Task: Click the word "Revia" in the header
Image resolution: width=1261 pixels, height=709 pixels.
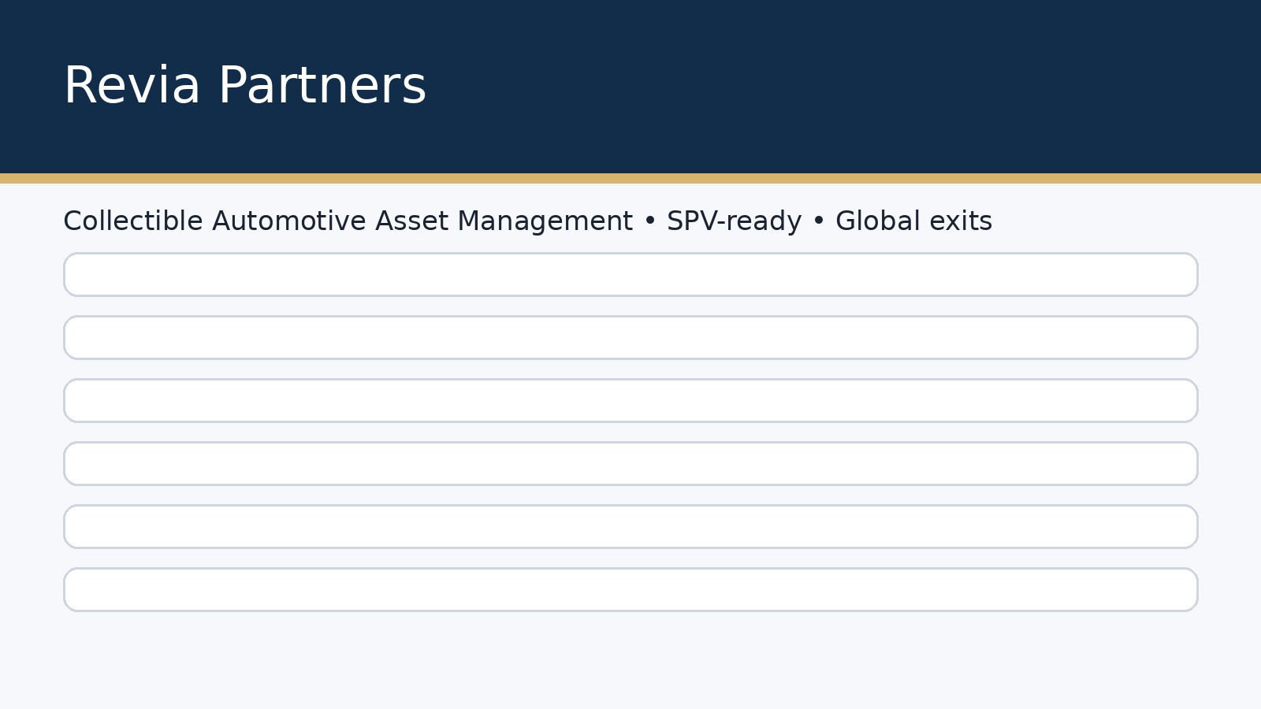Action: click(132, 86)
